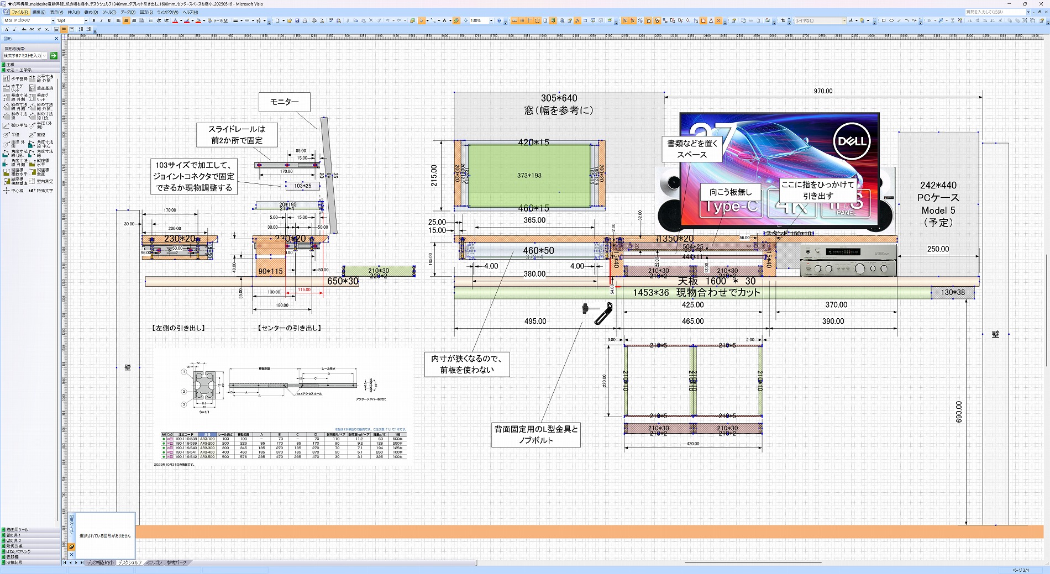Run the spelling check icon
Screen dimensions: 1050x574
click(x=331, y=20)
